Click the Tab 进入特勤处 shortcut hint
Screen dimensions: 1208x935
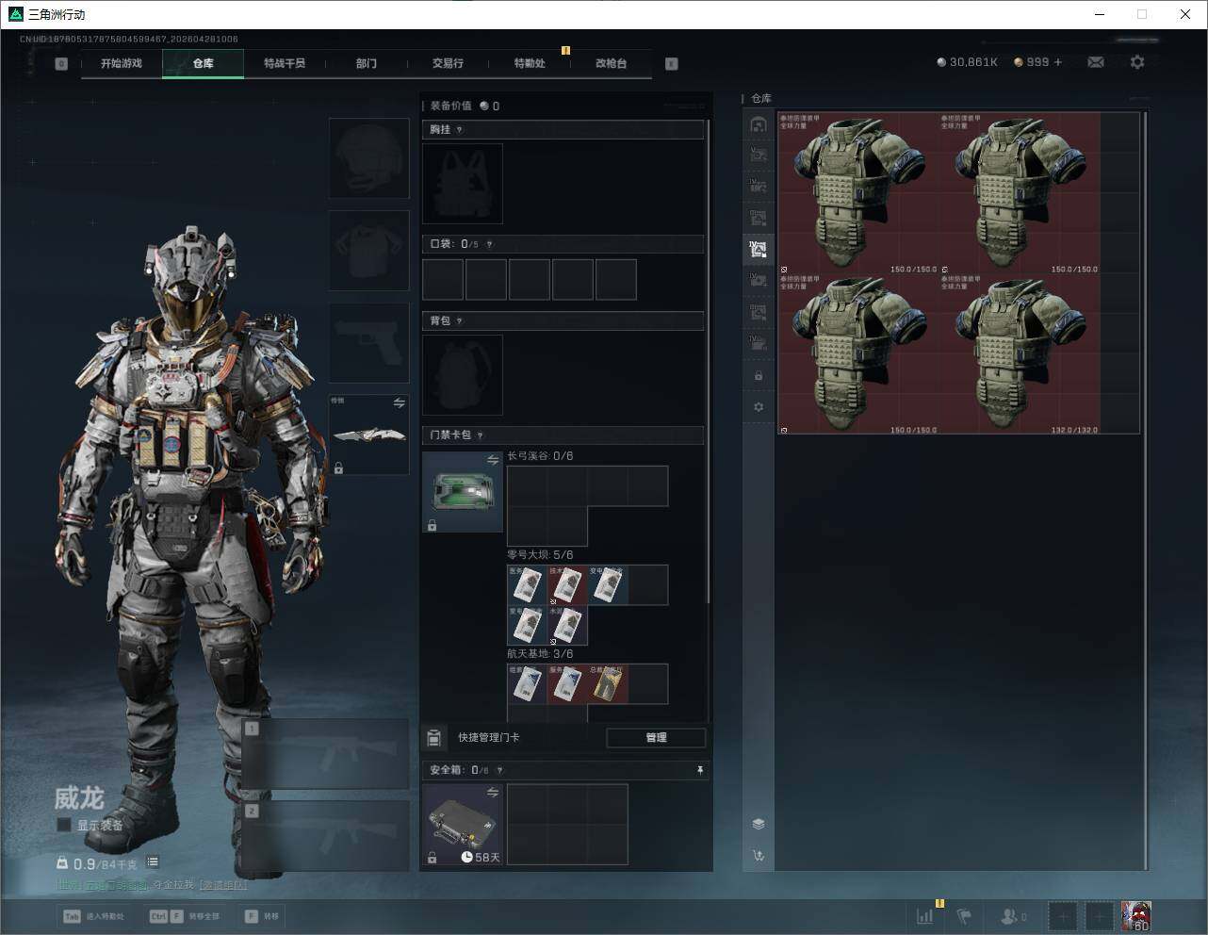pos(93,916)
